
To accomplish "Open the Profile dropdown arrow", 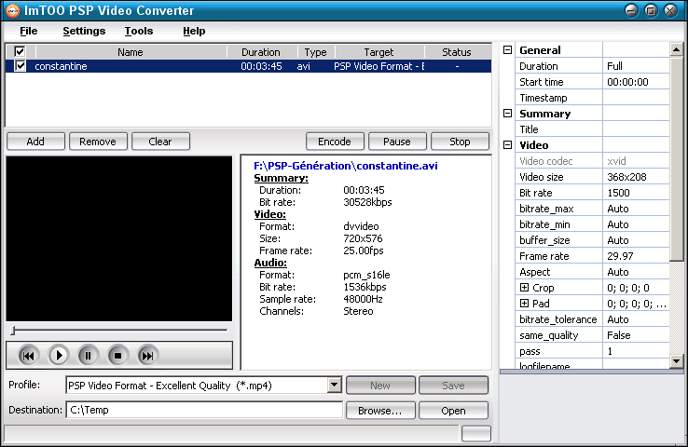I will [x=334, y=386].
